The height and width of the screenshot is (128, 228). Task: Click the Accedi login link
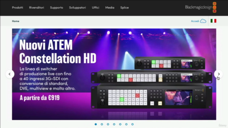pos(195,21)
